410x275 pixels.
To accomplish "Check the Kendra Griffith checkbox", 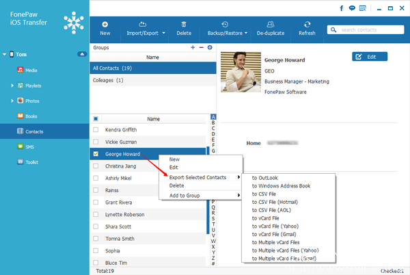I will click(96, 129).
